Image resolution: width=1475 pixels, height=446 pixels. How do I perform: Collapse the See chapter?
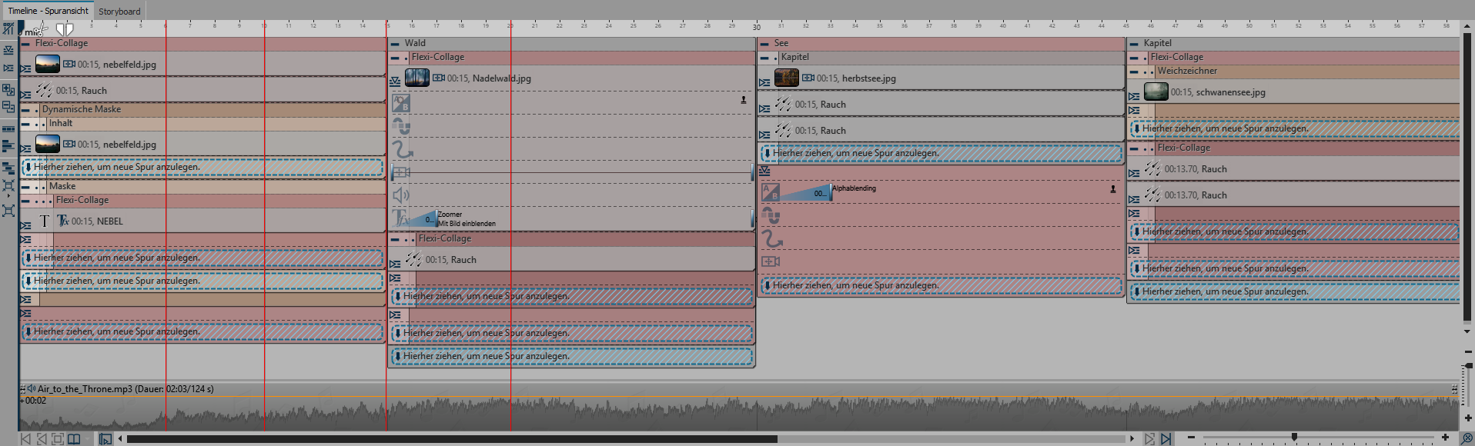(x=765, y=44)
